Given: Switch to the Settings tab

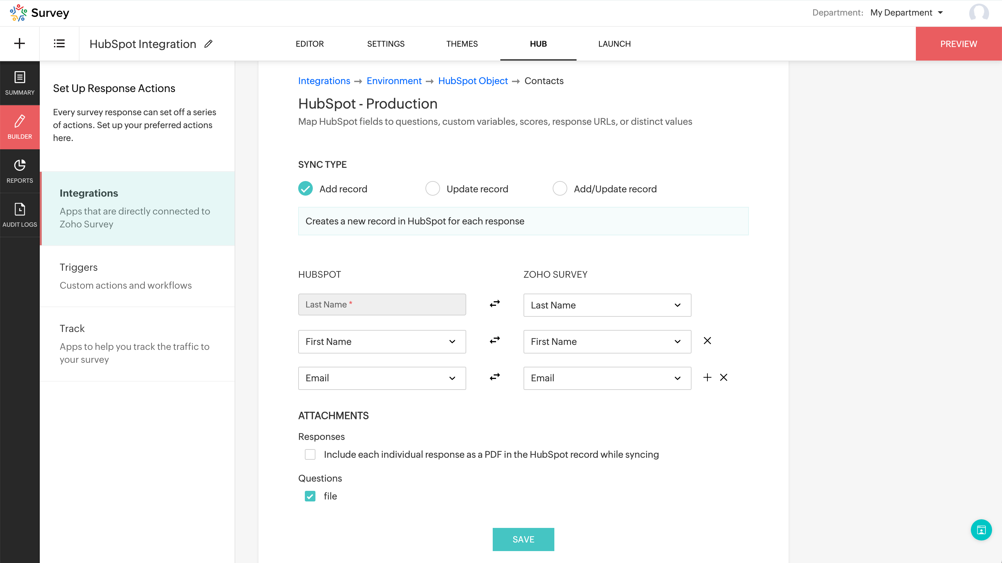Looking at the screenshot, I should (x=385, y=43).
